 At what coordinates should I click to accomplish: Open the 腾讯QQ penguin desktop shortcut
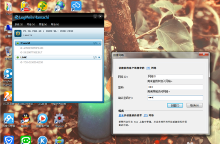pos(26,120)
